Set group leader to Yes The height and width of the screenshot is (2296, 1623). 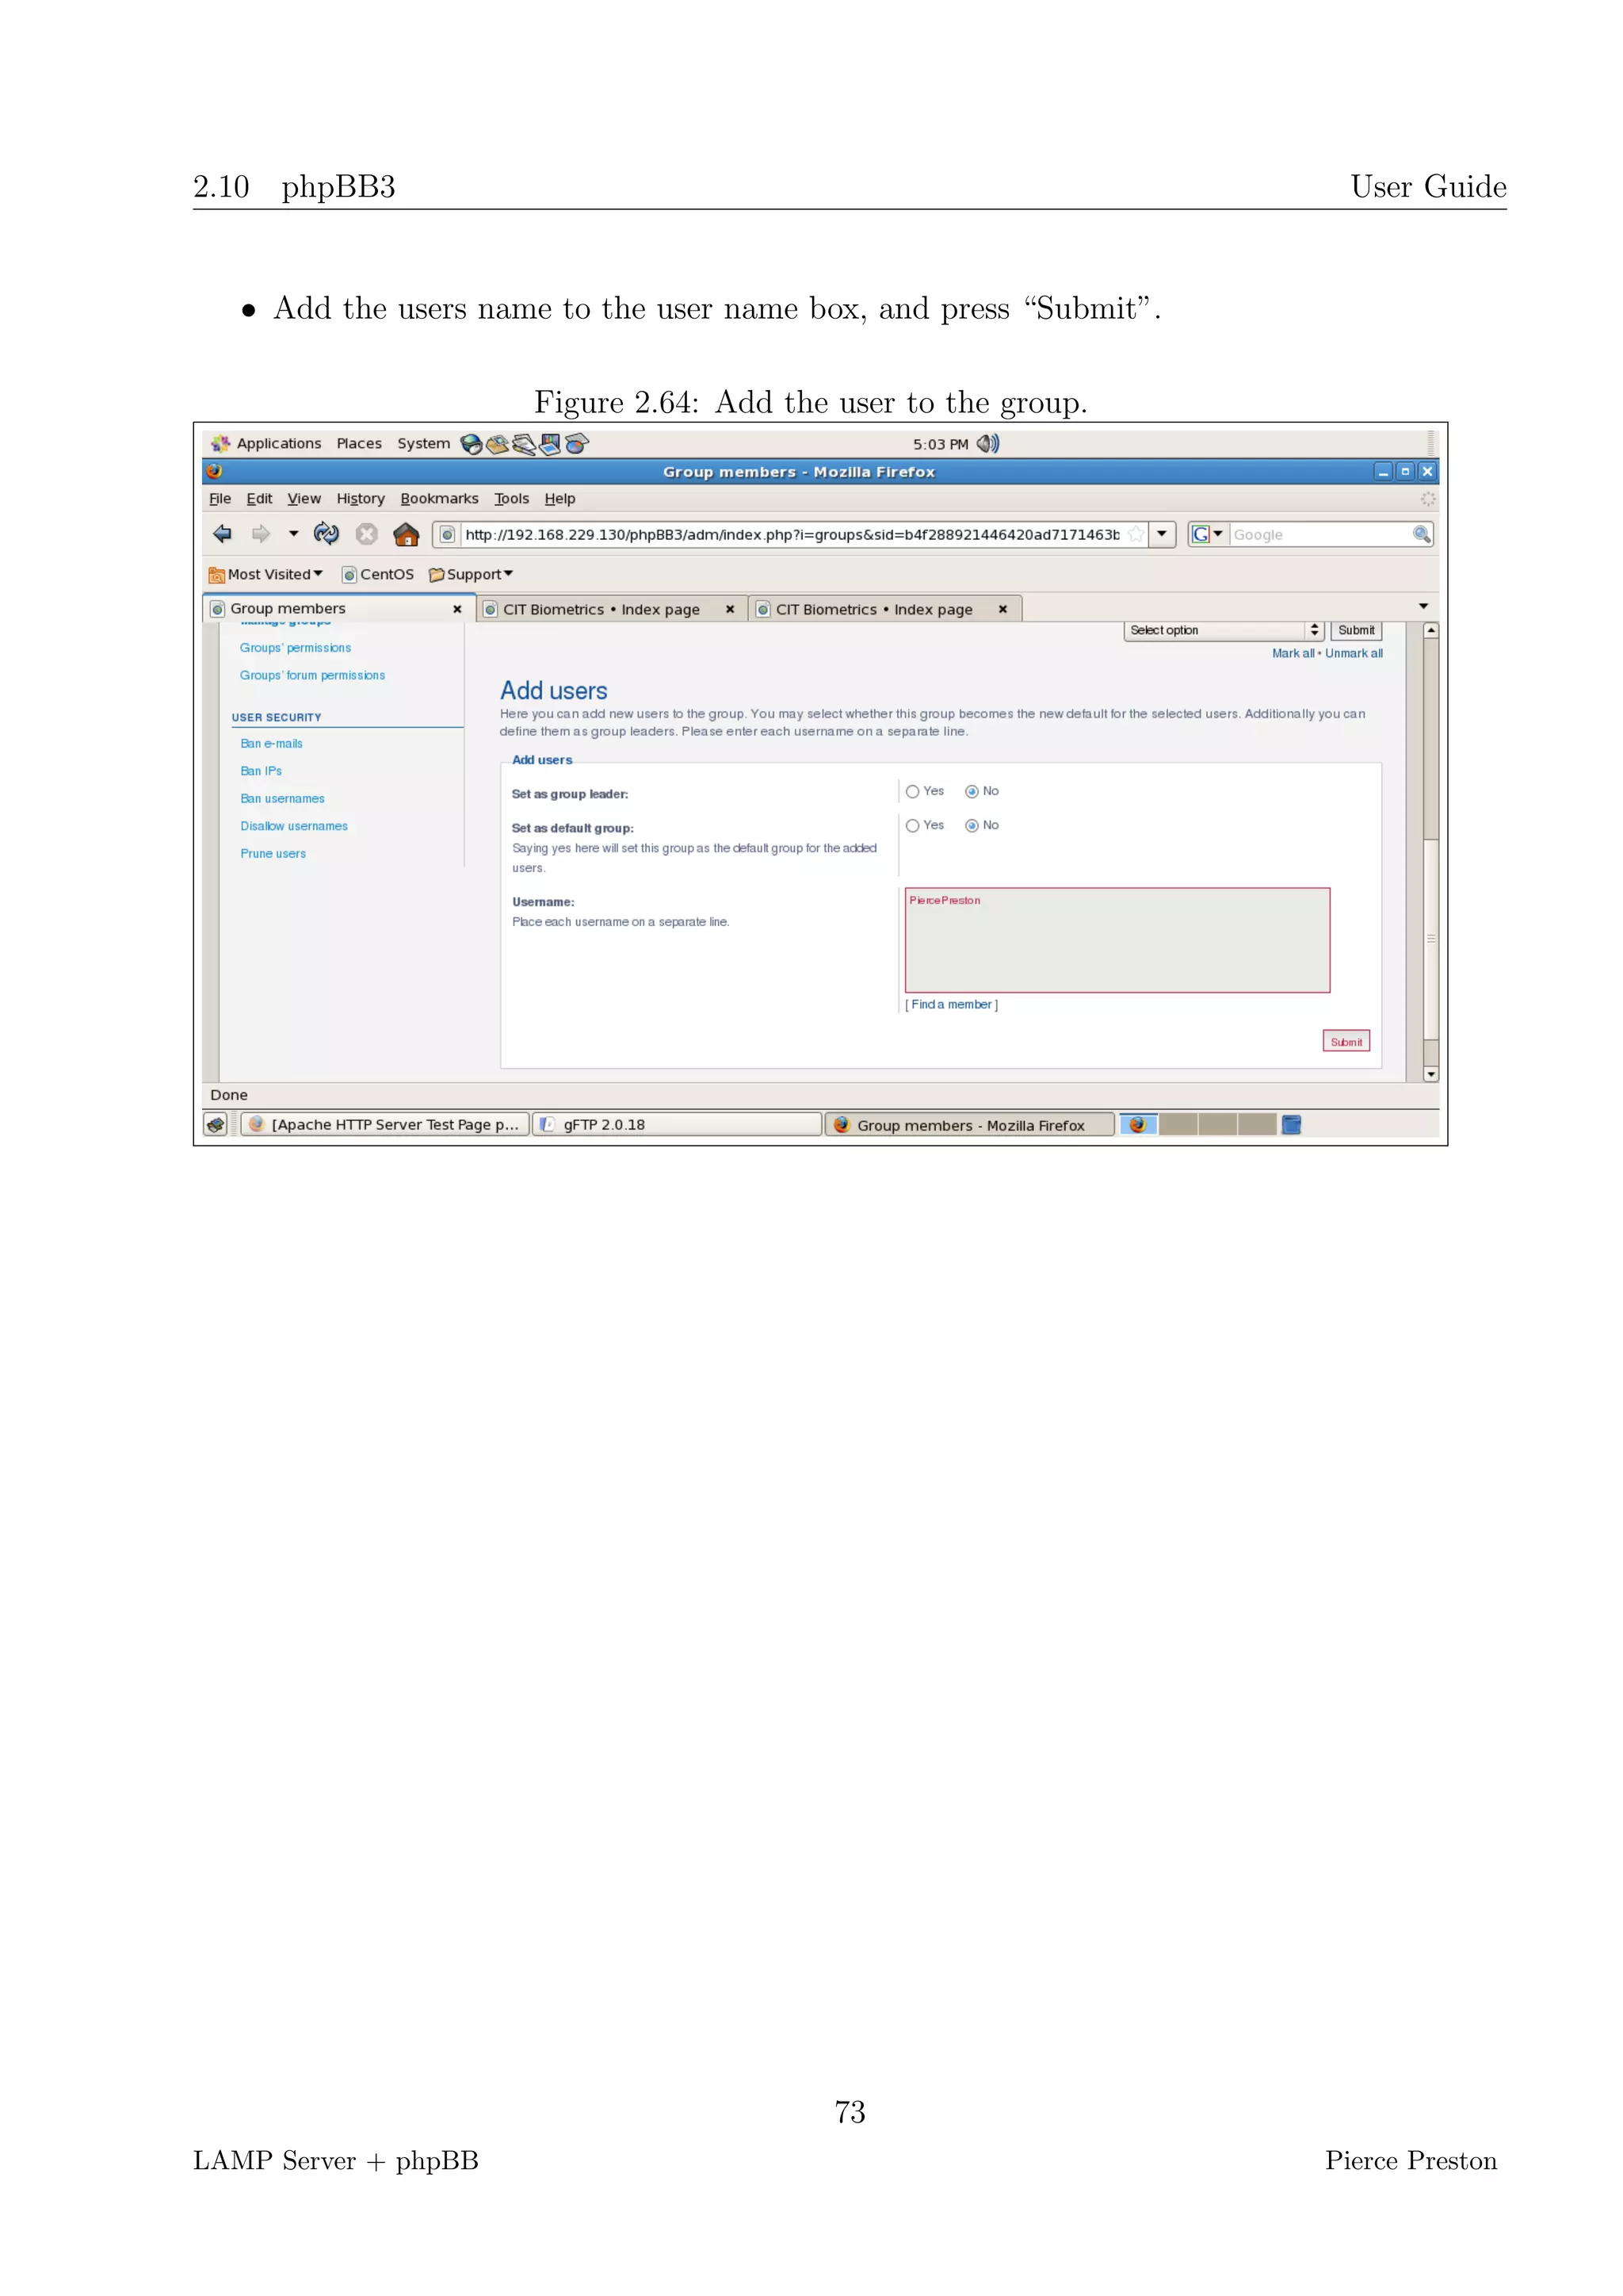coord(912,792)
